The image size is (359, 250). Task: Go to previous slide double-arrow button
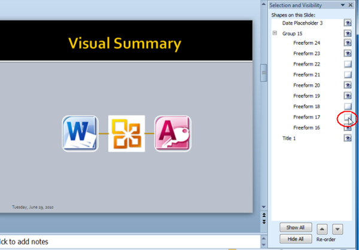coord(264,215)
